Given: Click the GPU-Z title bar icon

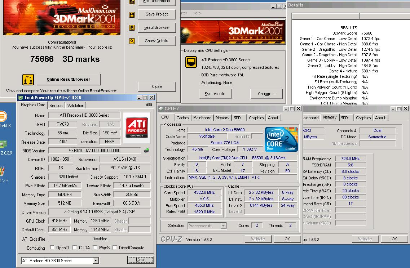Looking at the screenshot, I should (21, 98).
